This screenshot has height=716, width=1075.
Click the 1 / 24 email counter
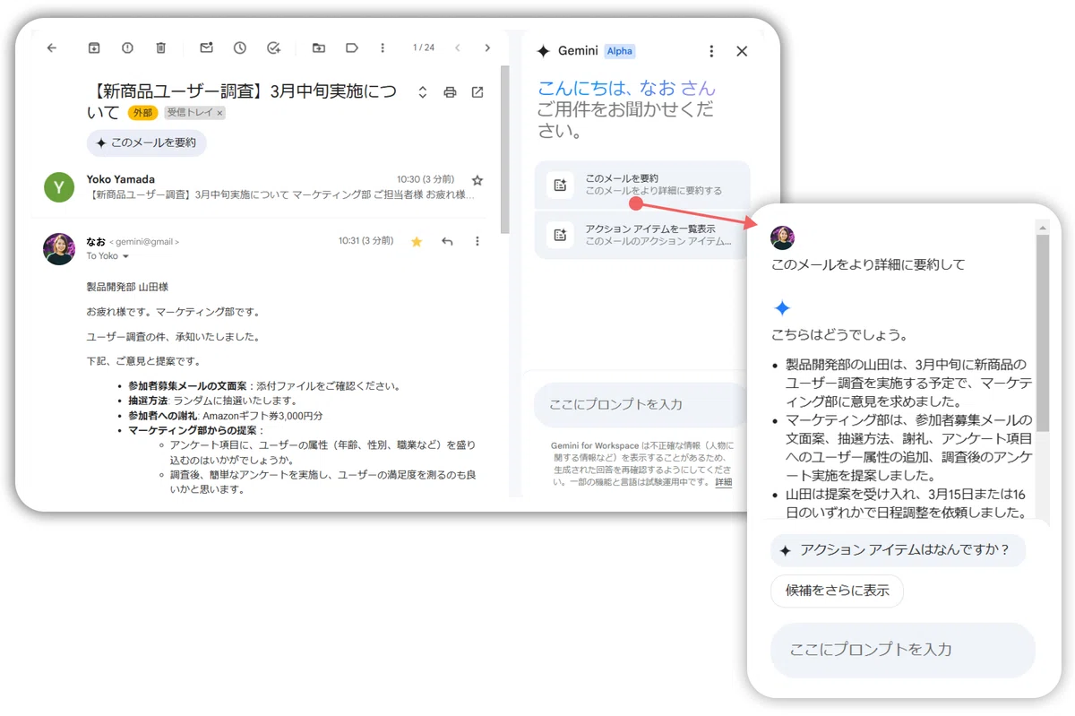(424, 47)
